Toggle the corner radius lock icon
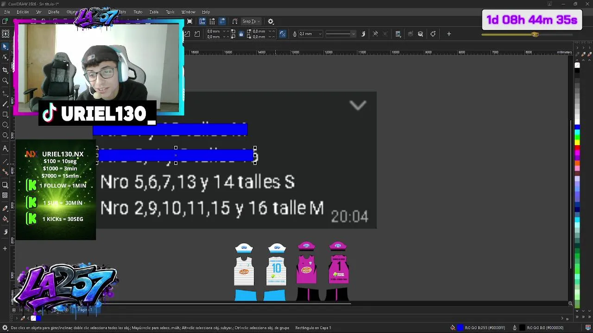The image size is (593, 333). pyautogui.click(x=241, y=34)
